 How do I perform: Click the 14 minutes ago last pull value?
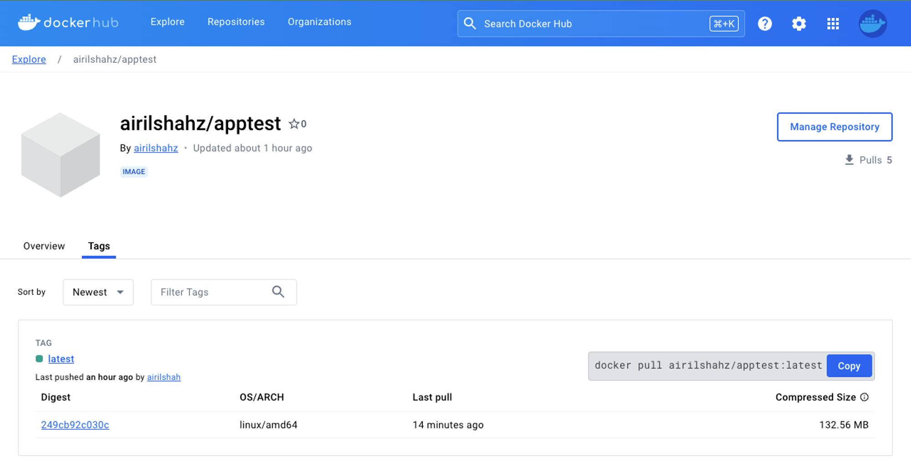(448, 425)
